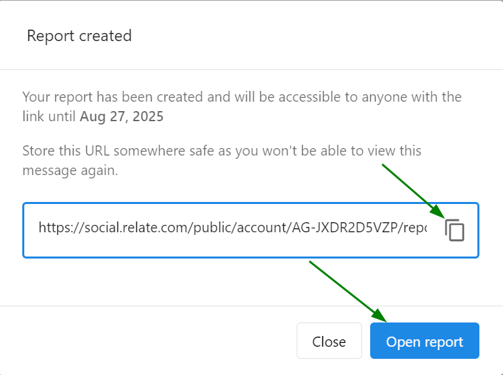503x375 pixels.
Task: Click inside the report URL field
Action: [x=251, y=230]
